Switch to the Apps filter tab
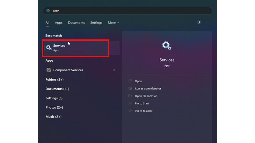The image size is (255, 143). point(59,23)
